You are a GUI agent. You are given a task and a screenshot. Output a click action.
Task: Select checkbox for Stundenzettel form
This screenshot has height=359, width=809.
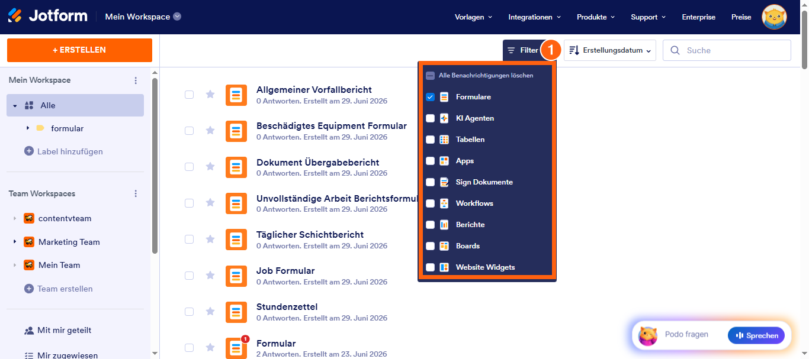pyautogui.click(x=189, y=312)
